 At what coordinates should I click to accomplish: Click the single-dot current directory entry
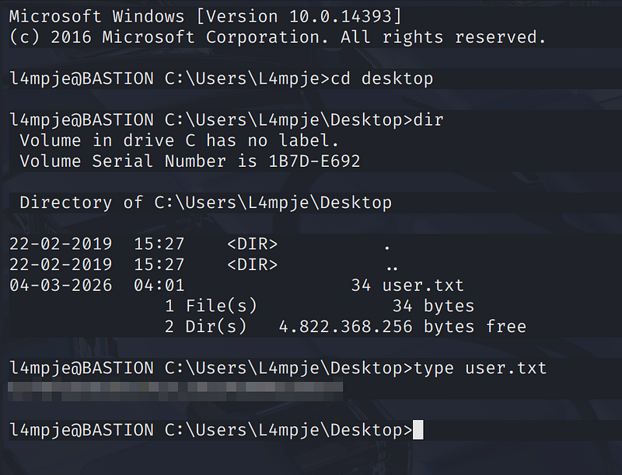pyautogui.click(x=387, y=245)
